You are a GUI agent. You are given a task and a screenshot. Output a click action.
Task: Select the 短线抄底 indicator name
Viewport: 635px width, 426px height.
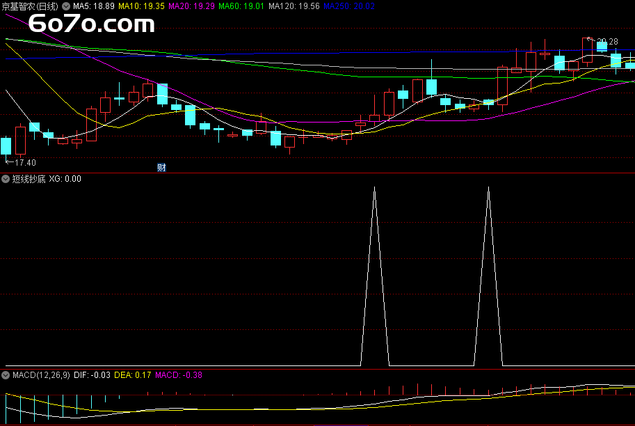click(29, 179)
